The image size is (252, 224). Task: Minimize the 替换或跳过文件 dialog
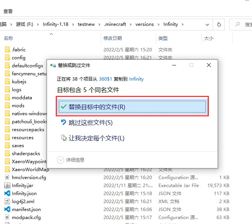[x=174, y=65]
